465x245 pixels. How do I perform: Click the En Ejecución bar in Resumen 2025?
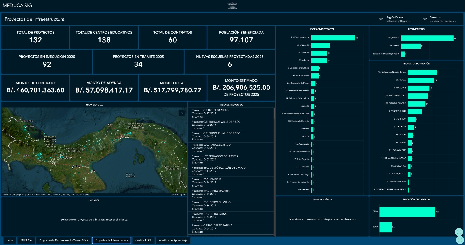(427, 38)
